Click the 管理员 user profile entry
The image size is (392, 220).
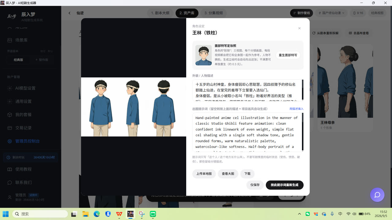click(x=31, y=197)
